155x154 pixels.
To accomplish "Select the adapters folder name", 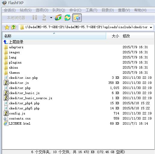I will pos(16,47).
